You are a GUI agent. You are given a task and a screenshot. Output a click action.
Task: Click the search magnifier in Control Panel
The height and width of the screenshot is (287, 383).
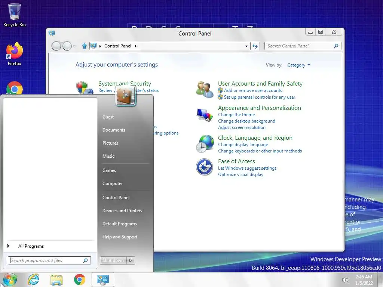(336, 46)
